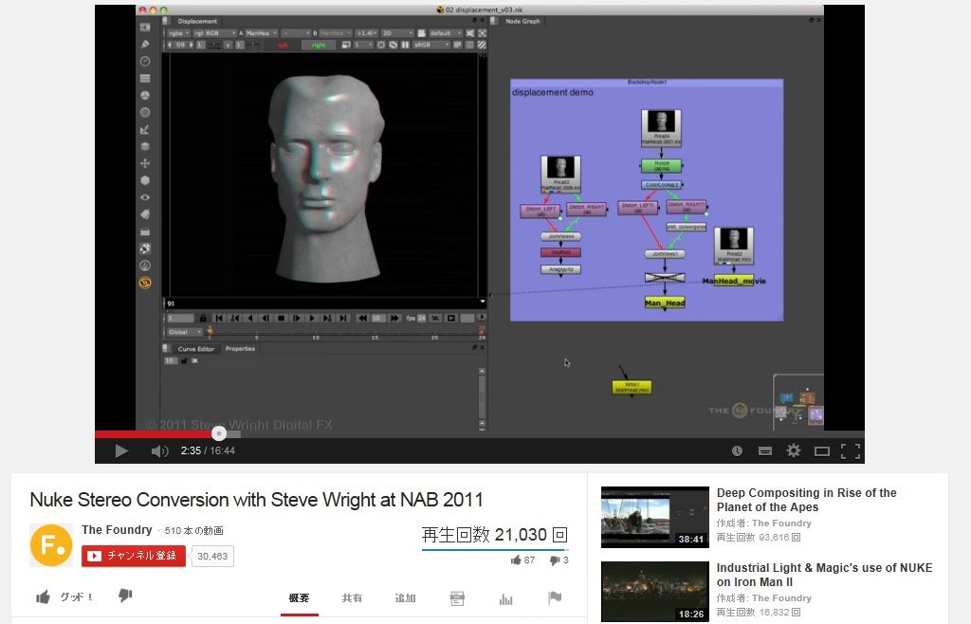This screenshot has width=971, height=624.
Task: Open the Time nodes clock icon
Action: pyautogui.click(x=145, y=62)
